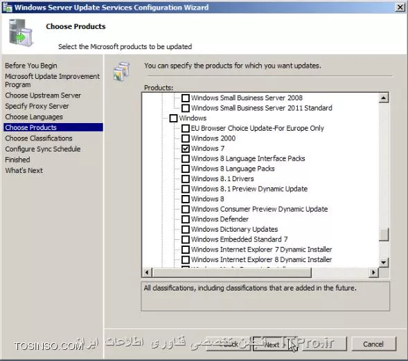Open Choose Upstream Server step
Screen dimensions: 408x361
point(43,95)
